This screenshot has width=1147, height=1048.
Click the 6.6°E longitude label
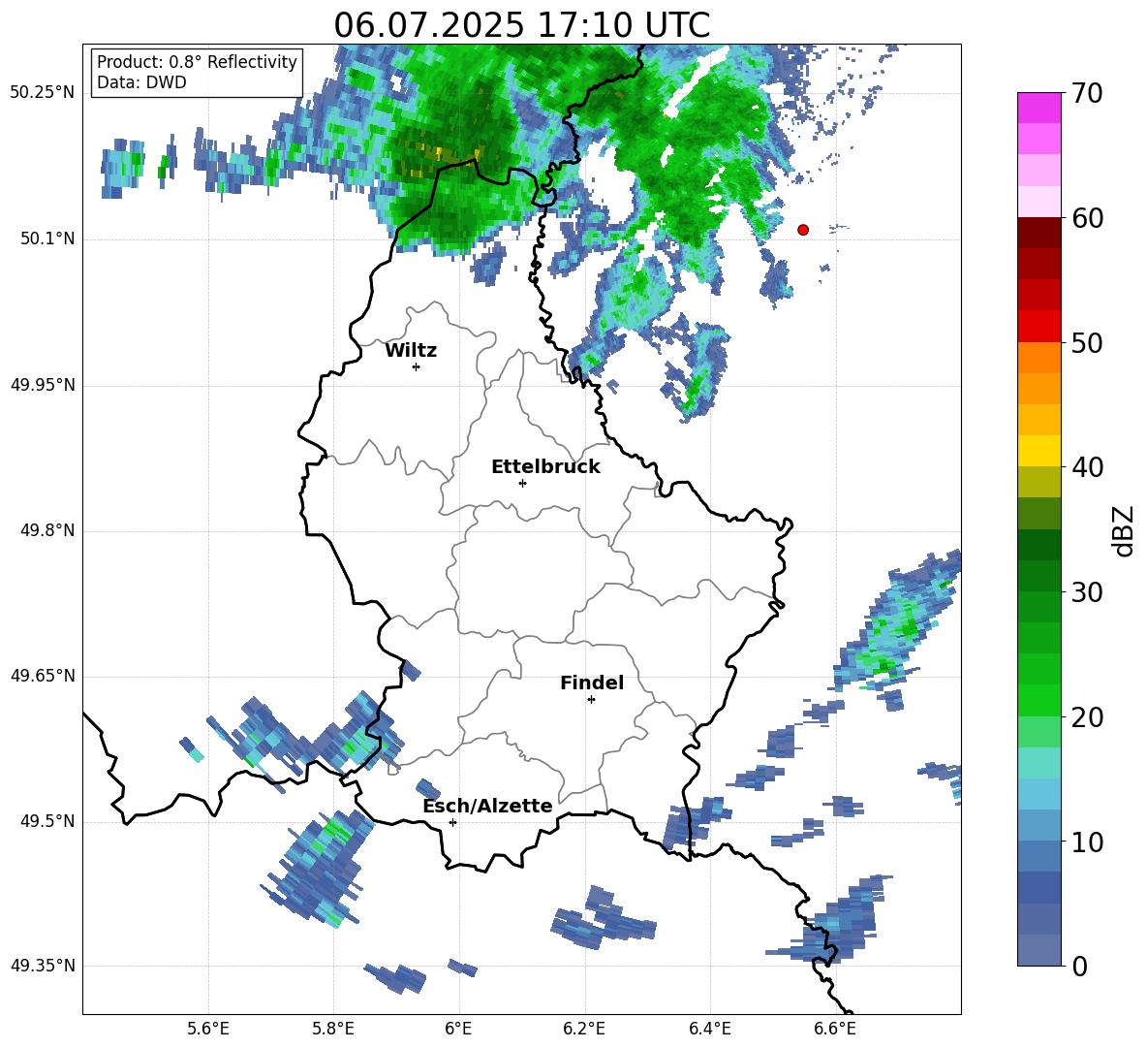(835, 1029)
